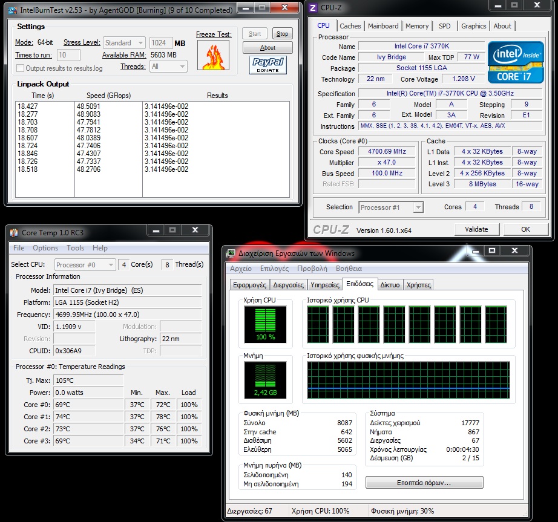Image resolution: width=558 pixels, height=522 pixels.
Task: Click the Level 3 cache 8 MBytes value
Action: tap(482, 184)
